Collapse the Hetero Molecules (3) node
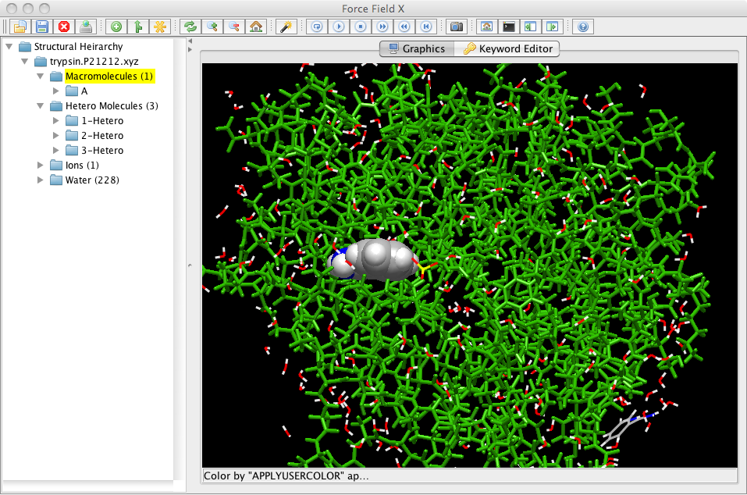Viewport: 747px width, 495px height. 41,106
